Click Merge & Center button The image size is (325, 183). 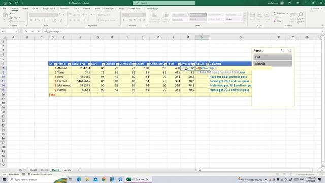pyautogui.click(x=106, y=20)
